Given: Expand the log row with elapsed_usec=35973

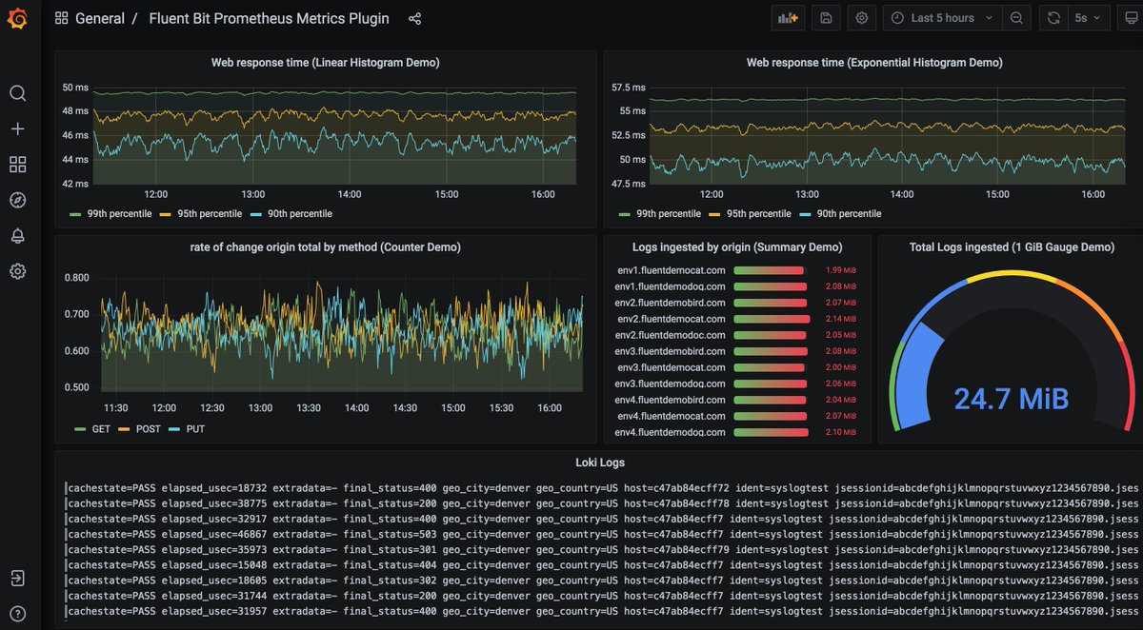Looking at the screenshot, I should tap(602, 550).
